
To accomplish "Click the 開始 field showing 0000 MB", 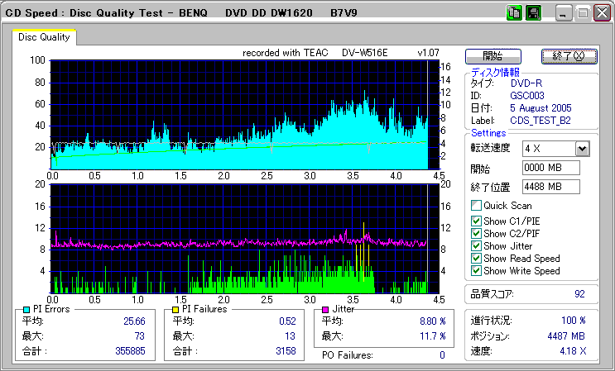I will 551,168.
